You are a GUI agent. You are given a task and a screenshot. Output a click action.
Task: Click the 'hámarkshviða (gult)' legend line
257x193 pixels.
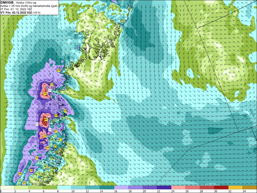(x=29, y=6)
